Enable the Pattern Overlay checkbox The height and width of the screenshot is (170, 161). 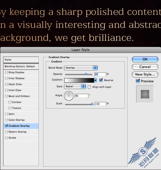coord(6,132)
